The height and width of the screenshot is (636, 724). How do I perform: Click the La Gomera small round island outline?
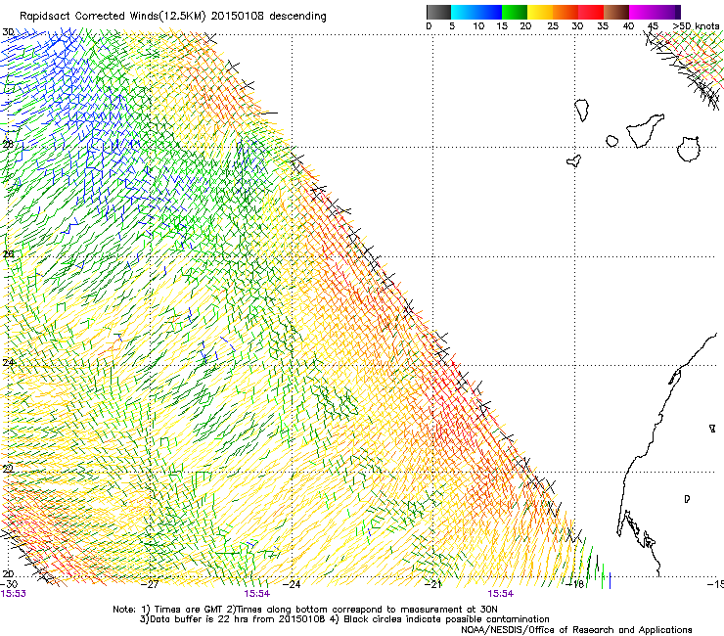click(612, 141)
